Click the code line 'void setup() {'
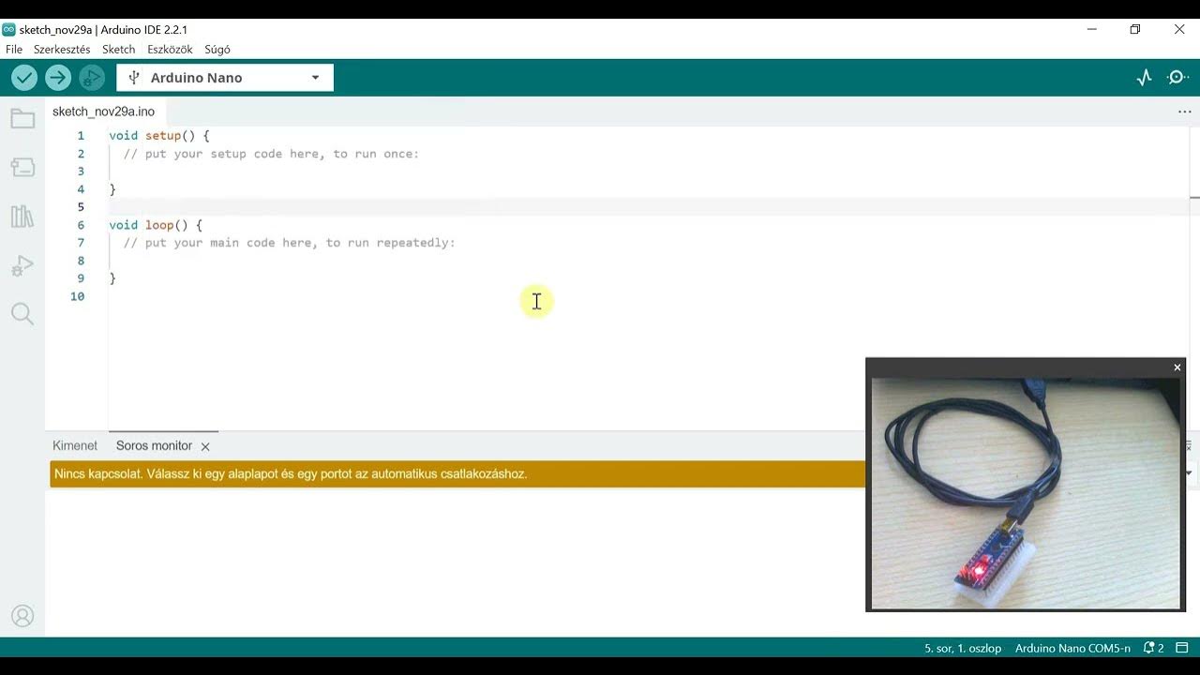 coord(159,136)
